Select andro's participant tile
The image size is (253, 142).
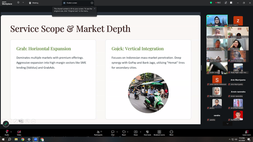click(x=217, y=104)
